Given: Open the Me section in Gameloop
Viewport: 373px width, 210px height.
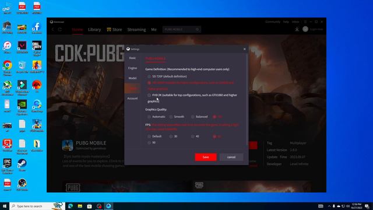Looking at the screenshot, I should 154,30.
